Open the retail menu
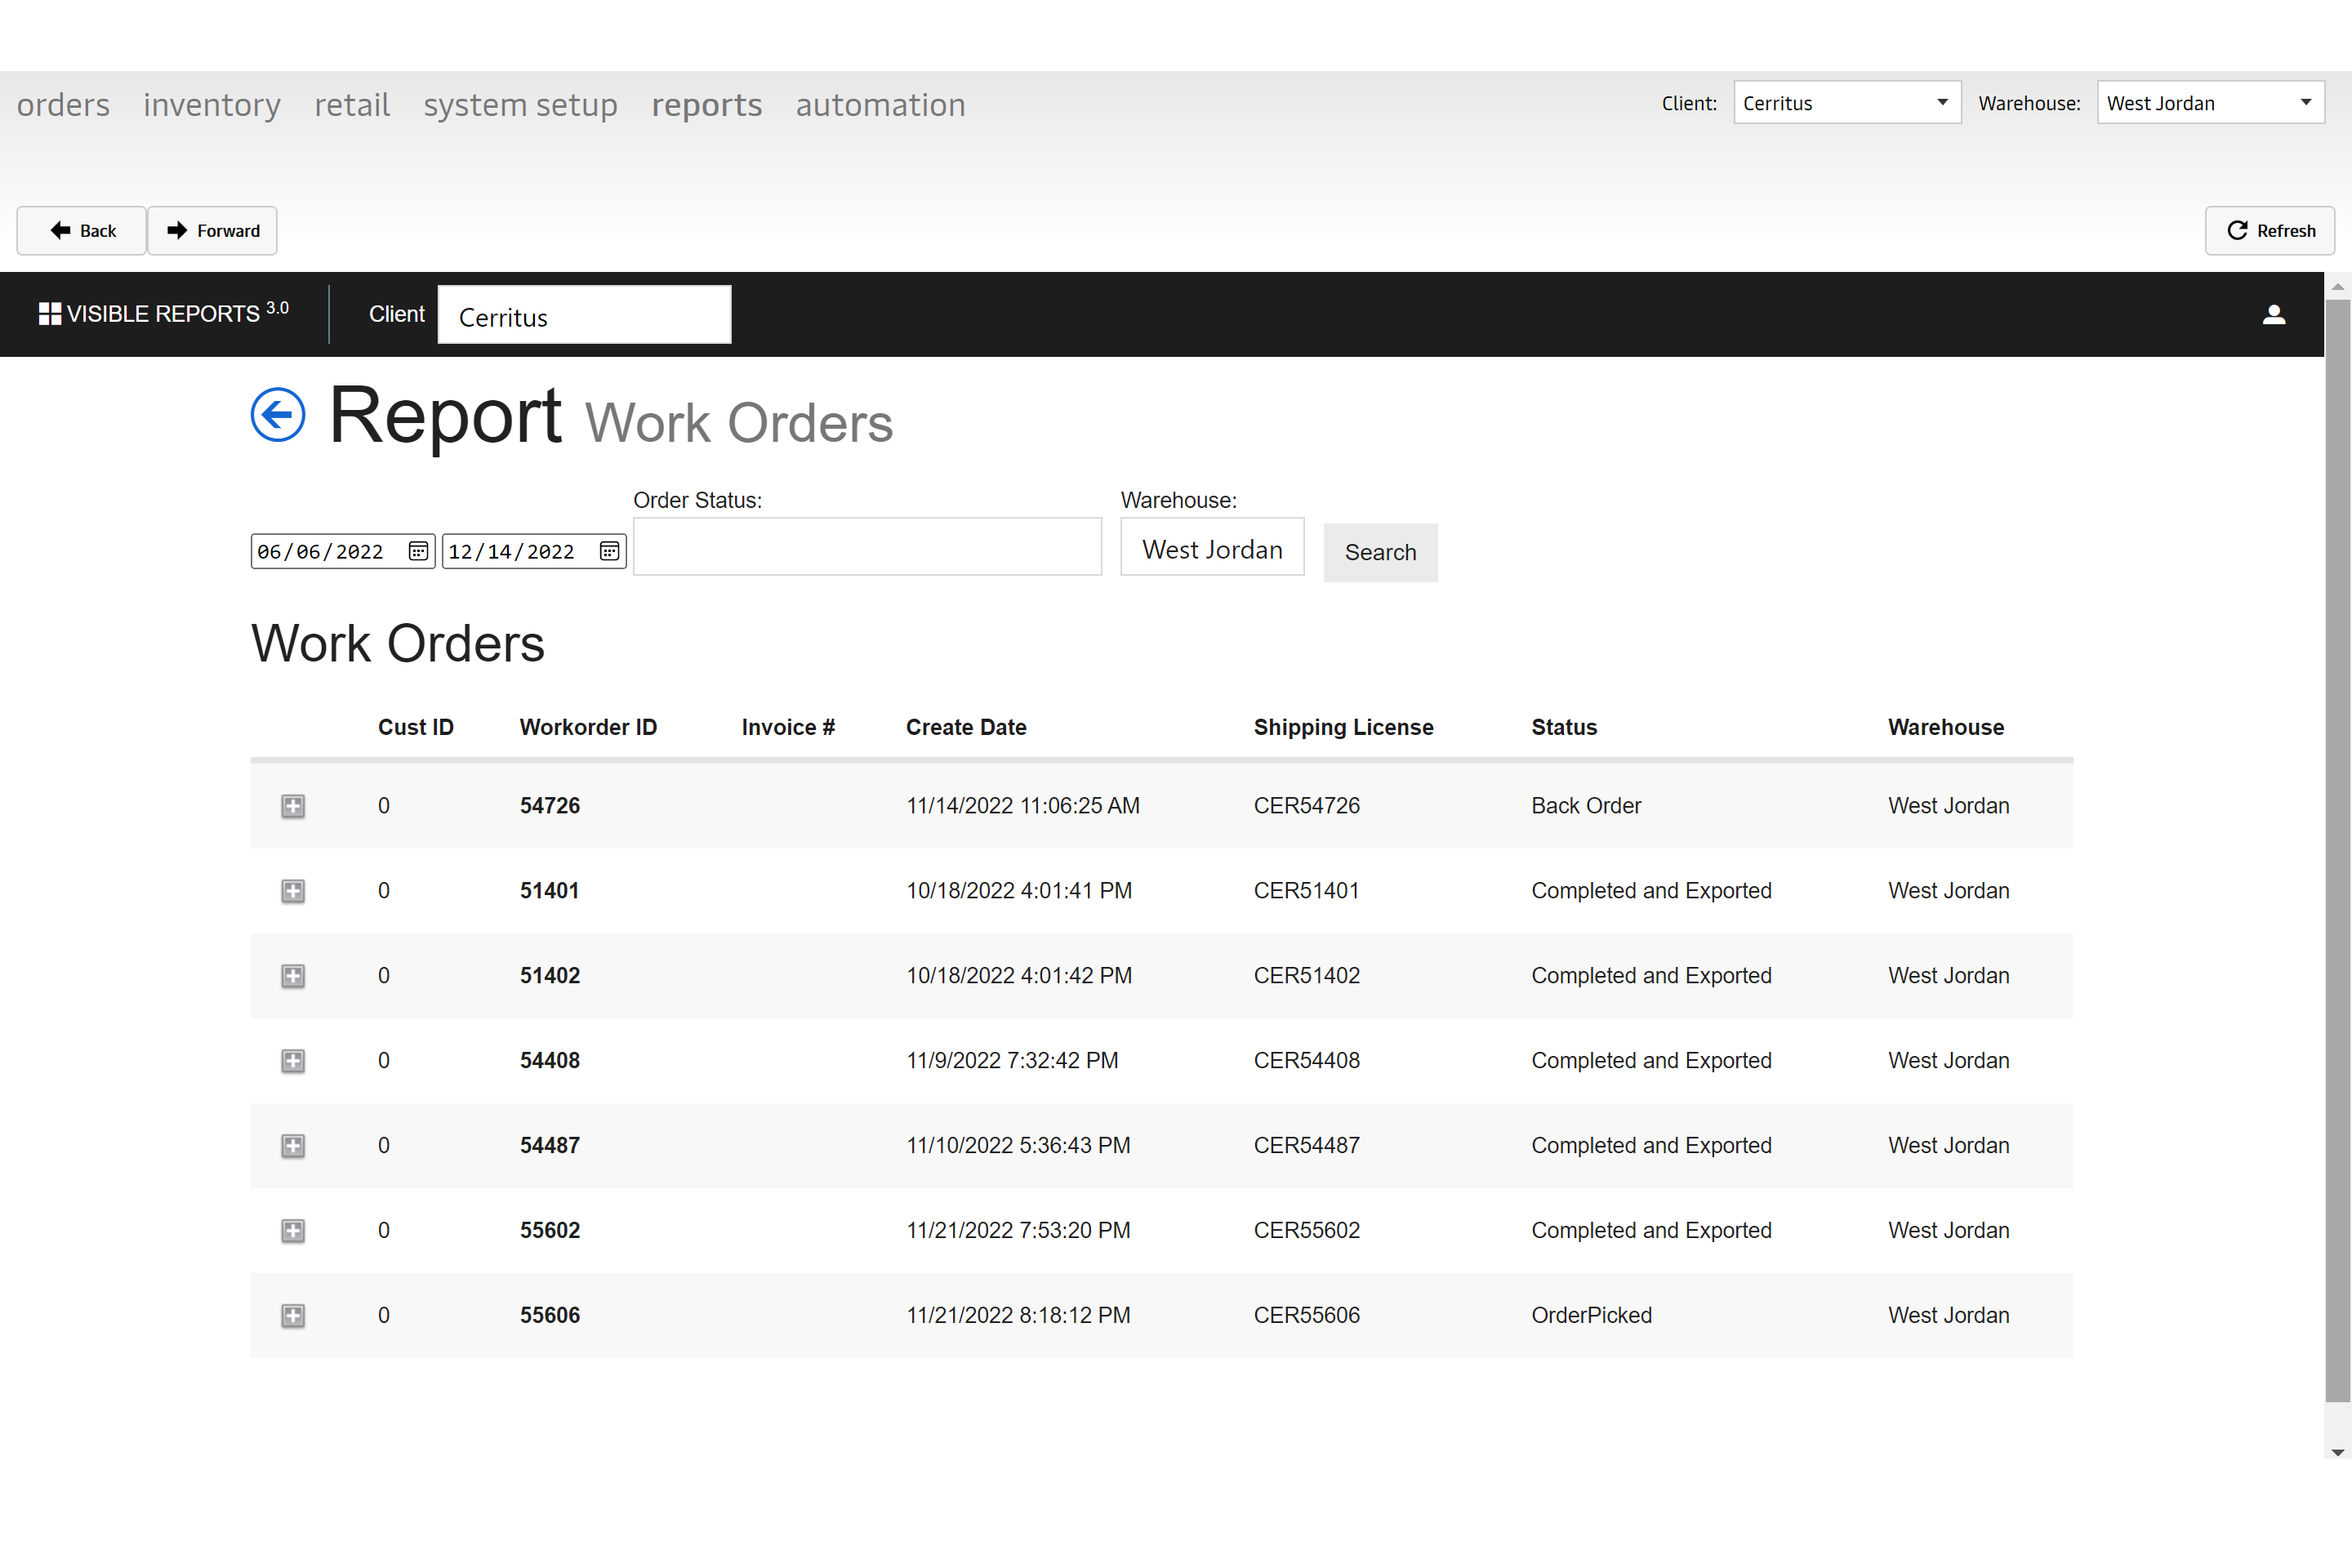This screenshot has height=1568, width=2352. [x=352, y=105]
